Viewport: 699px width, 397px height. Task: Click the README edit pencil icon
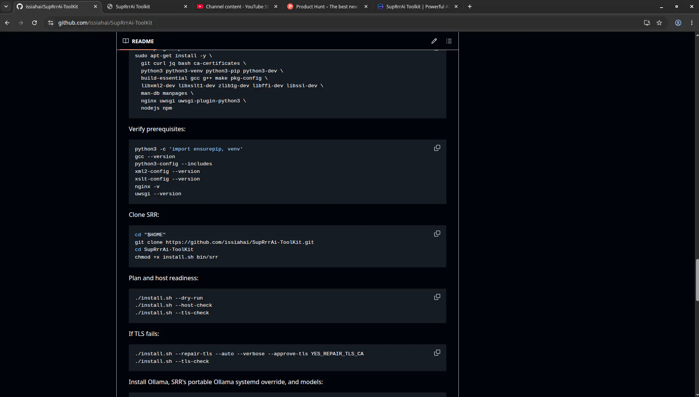[434, 41]
